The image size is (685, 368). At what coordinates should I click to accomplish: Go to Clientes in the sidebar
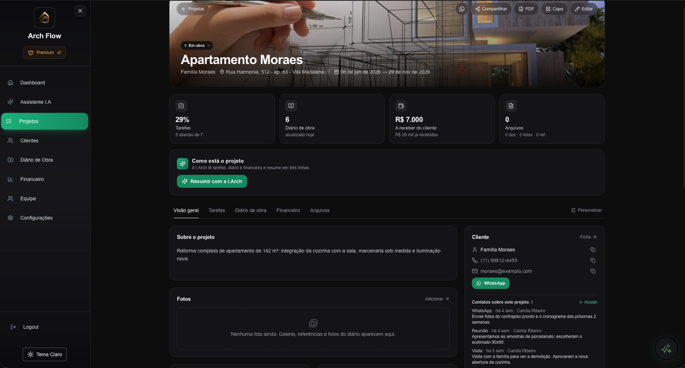(45, 141)
